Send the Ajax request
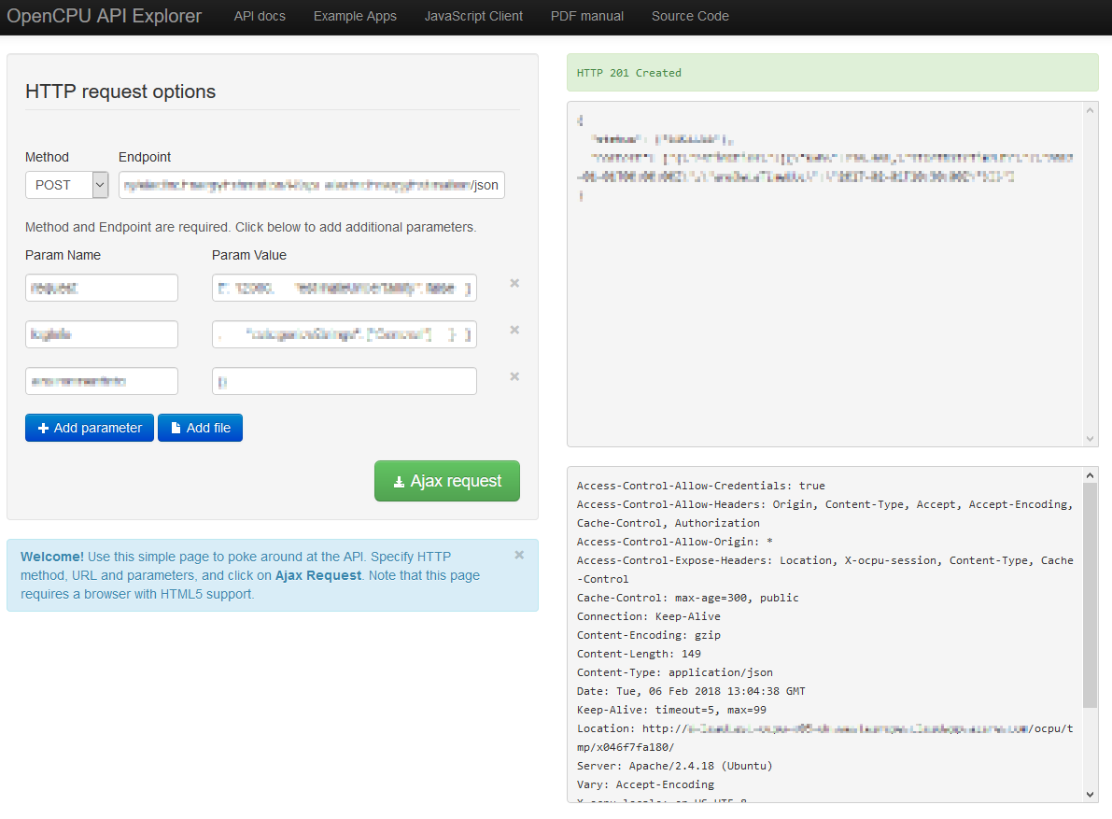1112x819 pixels. pyautogui.click(x=447, y=480)
